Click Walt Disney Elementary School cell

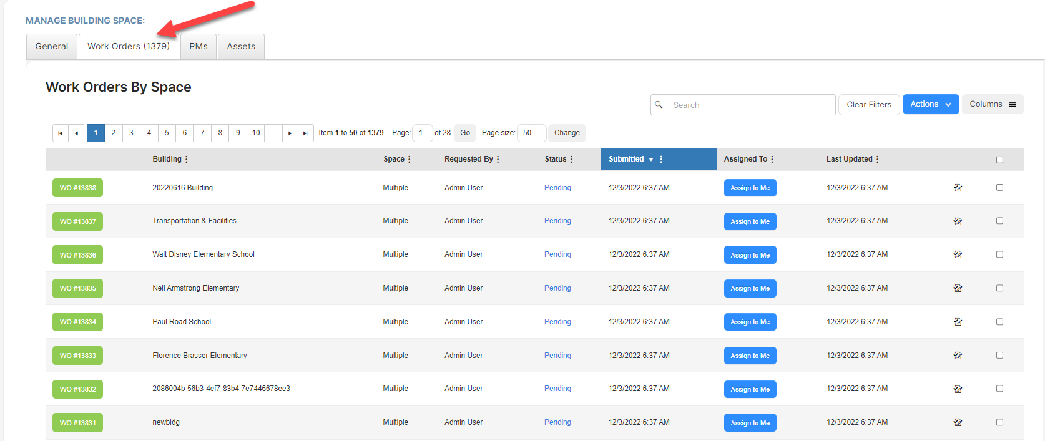(204, 254)
